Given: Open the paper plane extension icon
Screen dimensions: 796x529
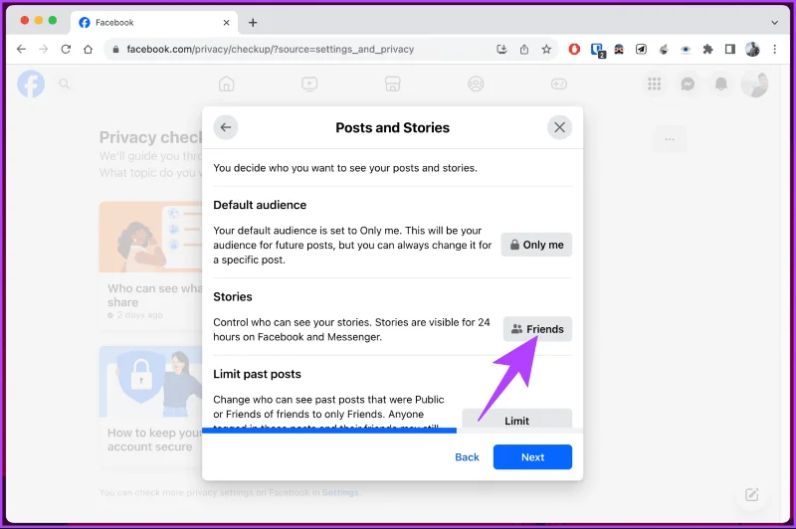Looking at the screenshot, I should coord(641,49).
